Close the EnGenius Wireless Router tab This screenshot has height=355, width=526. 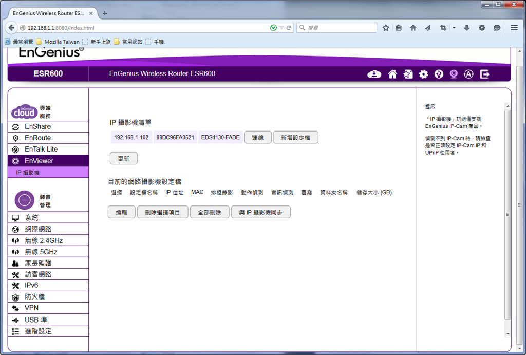tap(91, 13)
